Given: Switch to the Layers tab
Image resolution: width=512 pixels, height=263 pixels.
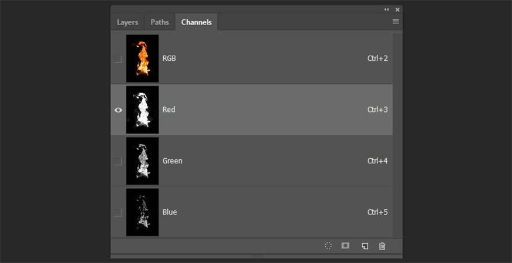Looking at the screenshot, I should 128,22.
